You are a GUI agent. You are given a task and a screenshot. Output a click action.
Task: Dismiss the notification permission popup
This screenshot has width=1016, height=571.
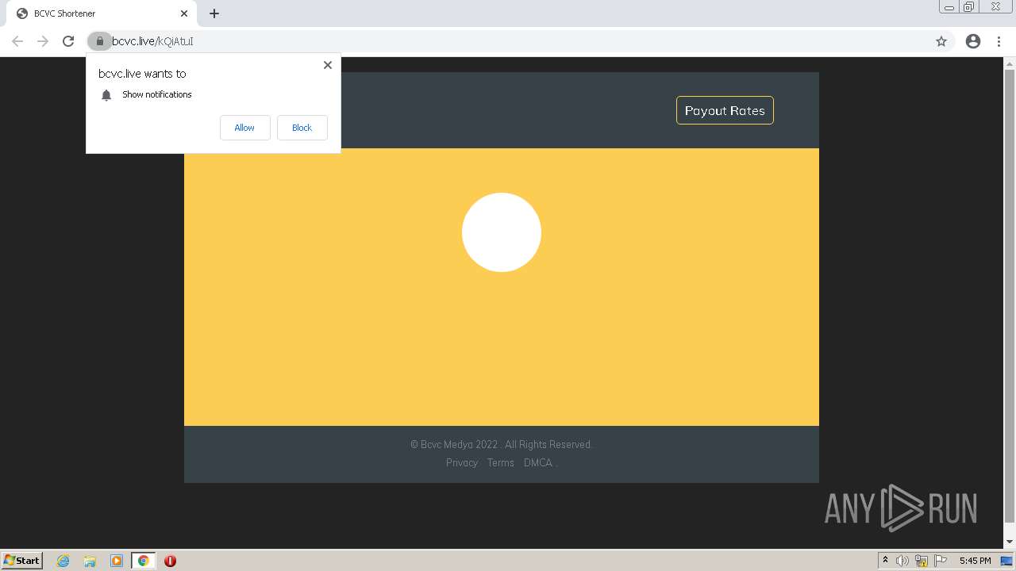coord(328,65)
